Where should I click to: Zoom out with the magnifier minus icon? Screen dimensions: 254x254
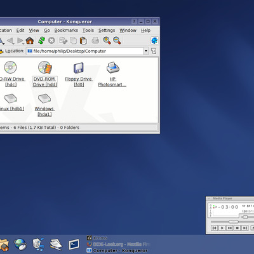click(x=117, y=40)
